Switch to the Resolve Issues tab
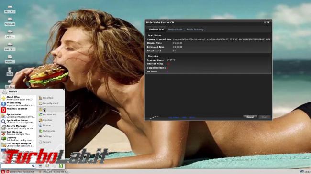The width and height of the screenshot is (311, 174). coord(175,29)
